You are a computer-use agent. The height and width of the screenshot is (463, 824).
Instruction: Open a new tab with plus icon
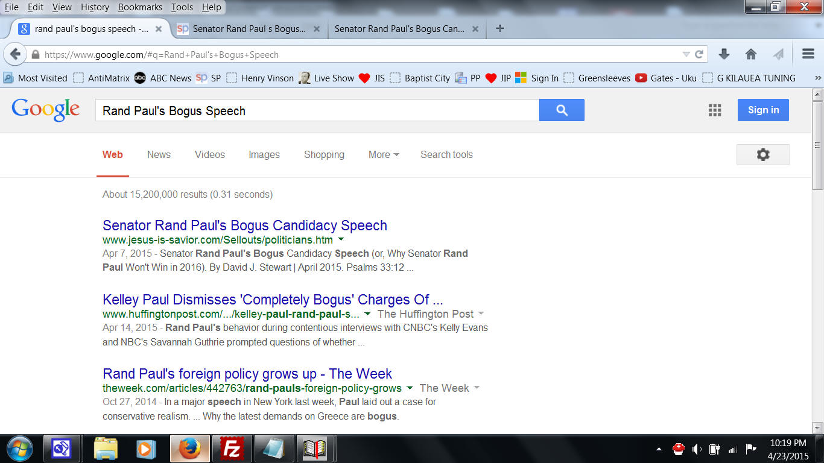pos(499,28)
